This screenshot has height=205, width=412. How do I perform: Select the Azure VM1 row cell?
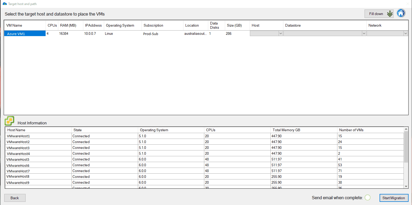click(25, 34)
